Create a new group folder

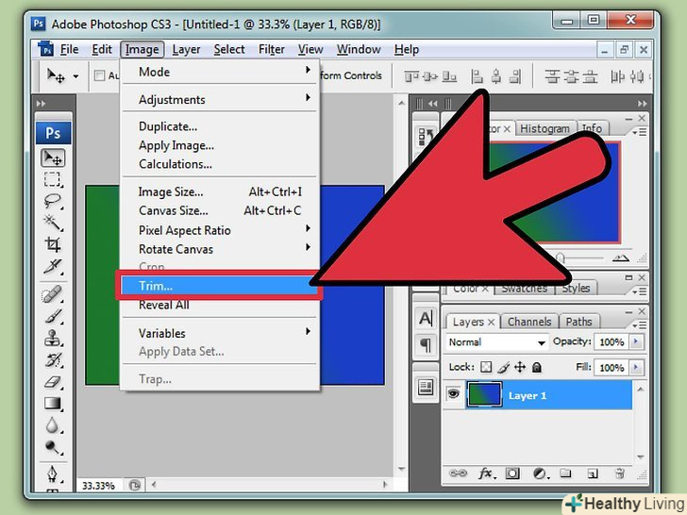pyautogui.click(x=565, y=473)
